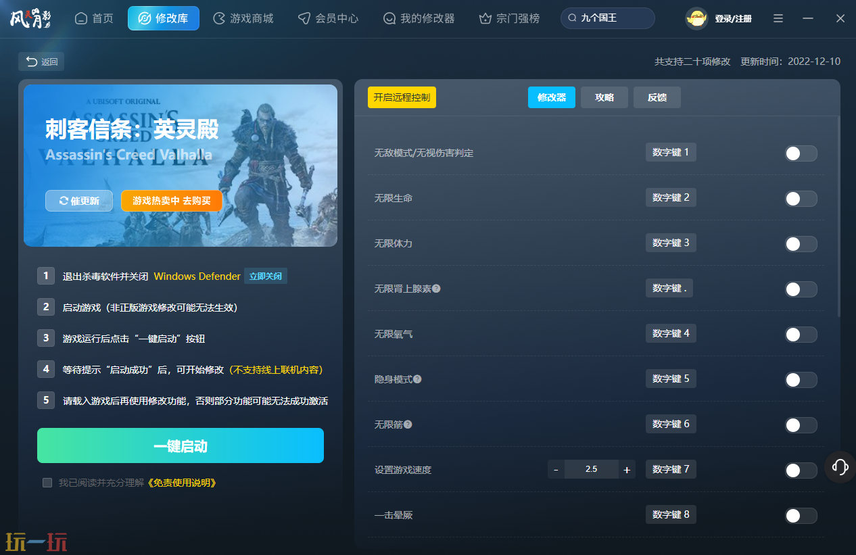The image size is (856, 555).
Task: Click the 数字键 4 hotkey box
Action: tap(671, 333)
